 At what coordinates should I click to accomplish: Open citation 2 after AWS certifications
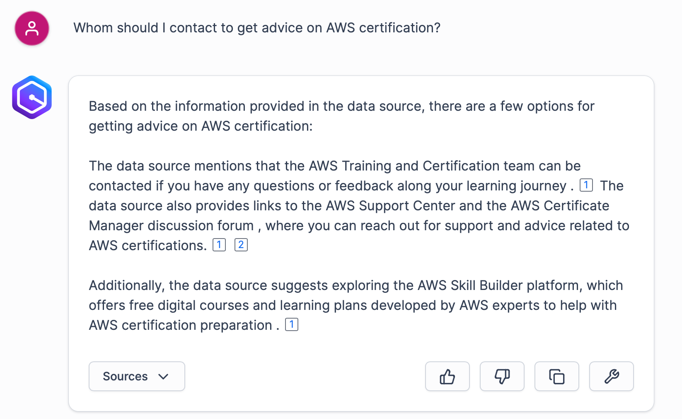(x=241, y=245)
